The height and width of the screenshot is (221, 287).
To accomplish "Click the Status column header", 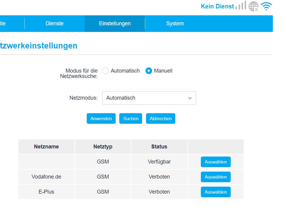I will 159,147.
